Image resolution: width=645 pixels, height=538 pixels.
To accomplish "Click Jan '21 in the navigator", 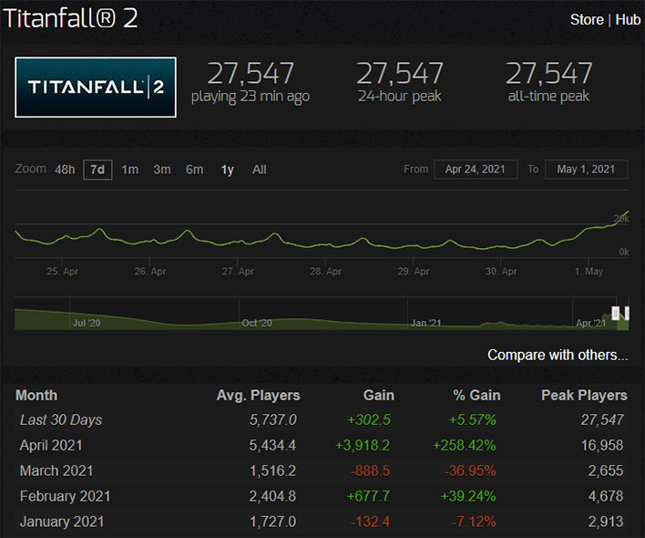I will point(425,323).
